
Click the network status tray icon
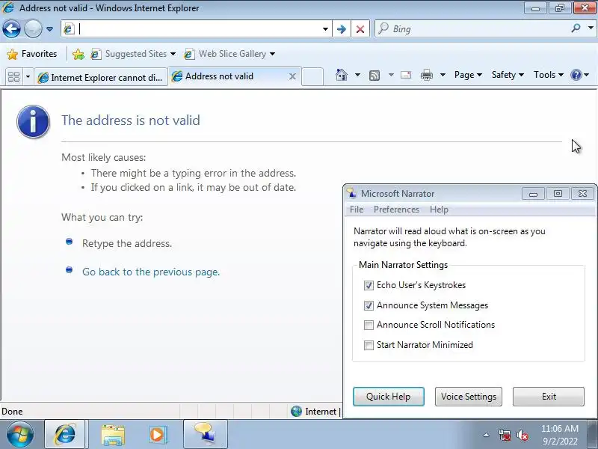point(505,435)
